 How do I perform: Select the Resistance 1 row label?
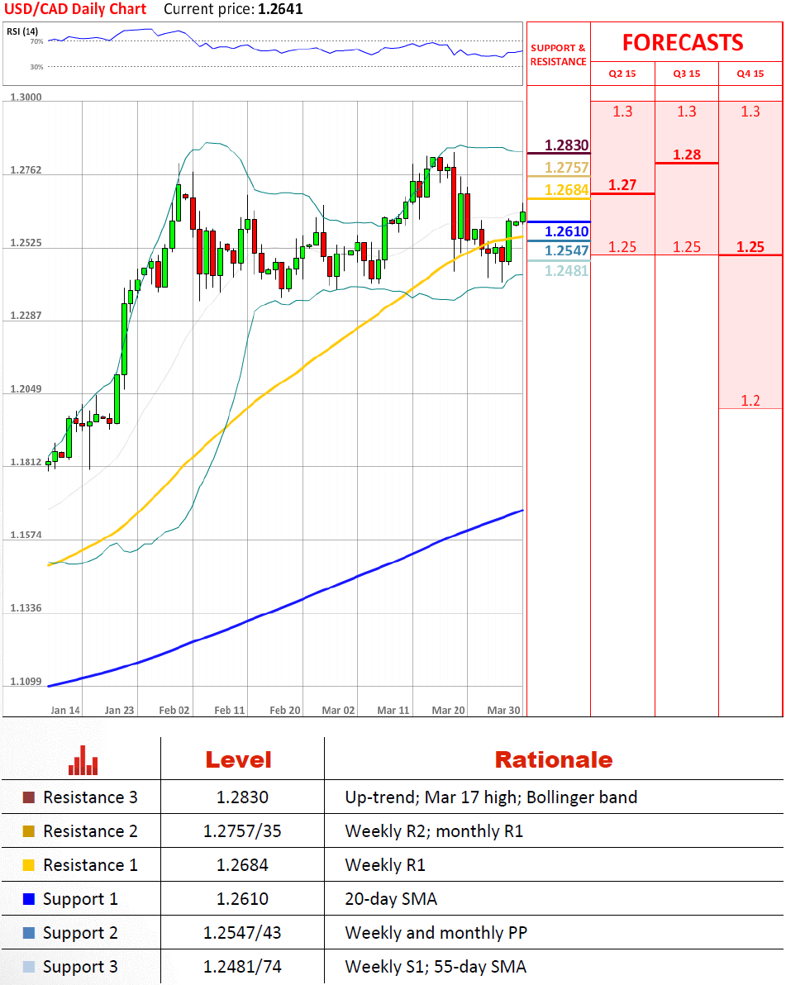[x=90, y=865]
